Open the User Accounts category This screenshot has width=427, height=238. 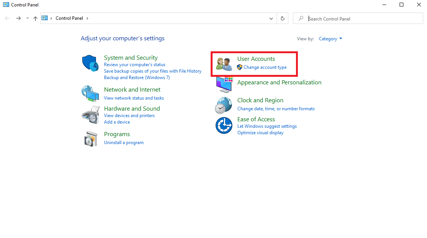click(x=256, y=59)
